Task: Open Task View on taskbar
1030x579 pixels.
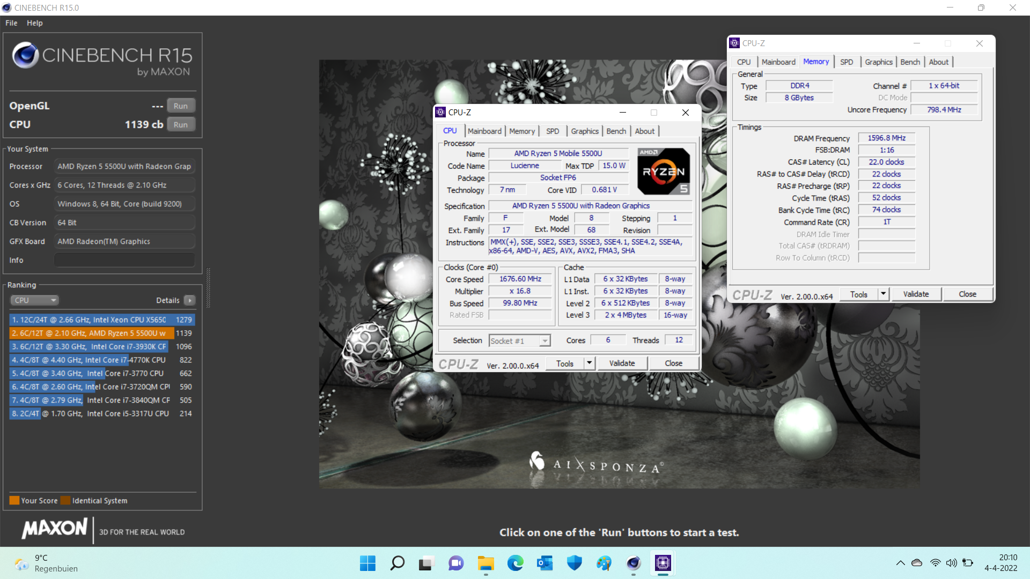Action: coord(426,563)
